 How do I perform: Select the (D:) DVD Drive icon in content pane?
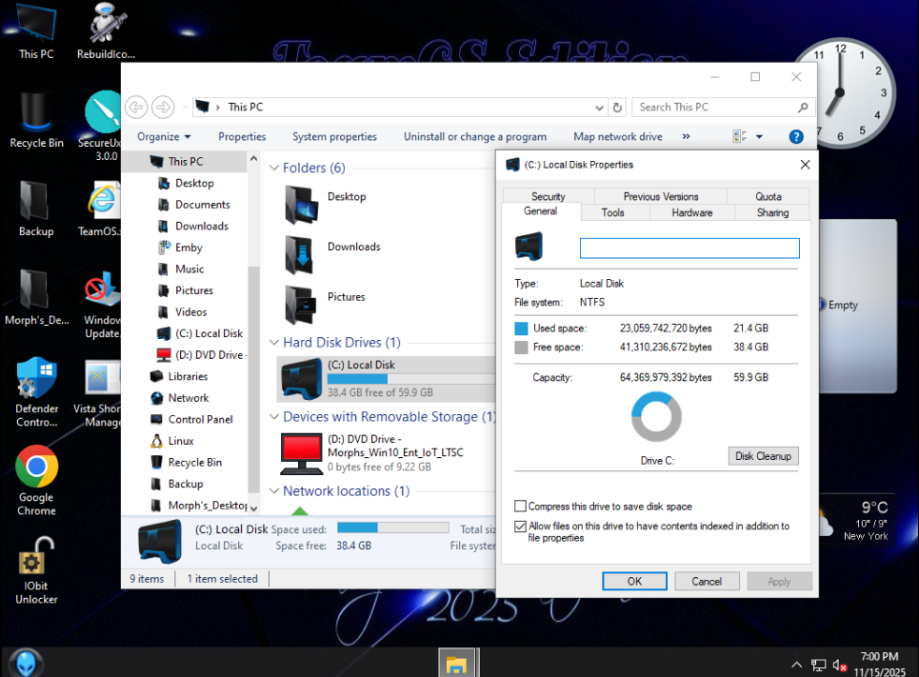301,453
